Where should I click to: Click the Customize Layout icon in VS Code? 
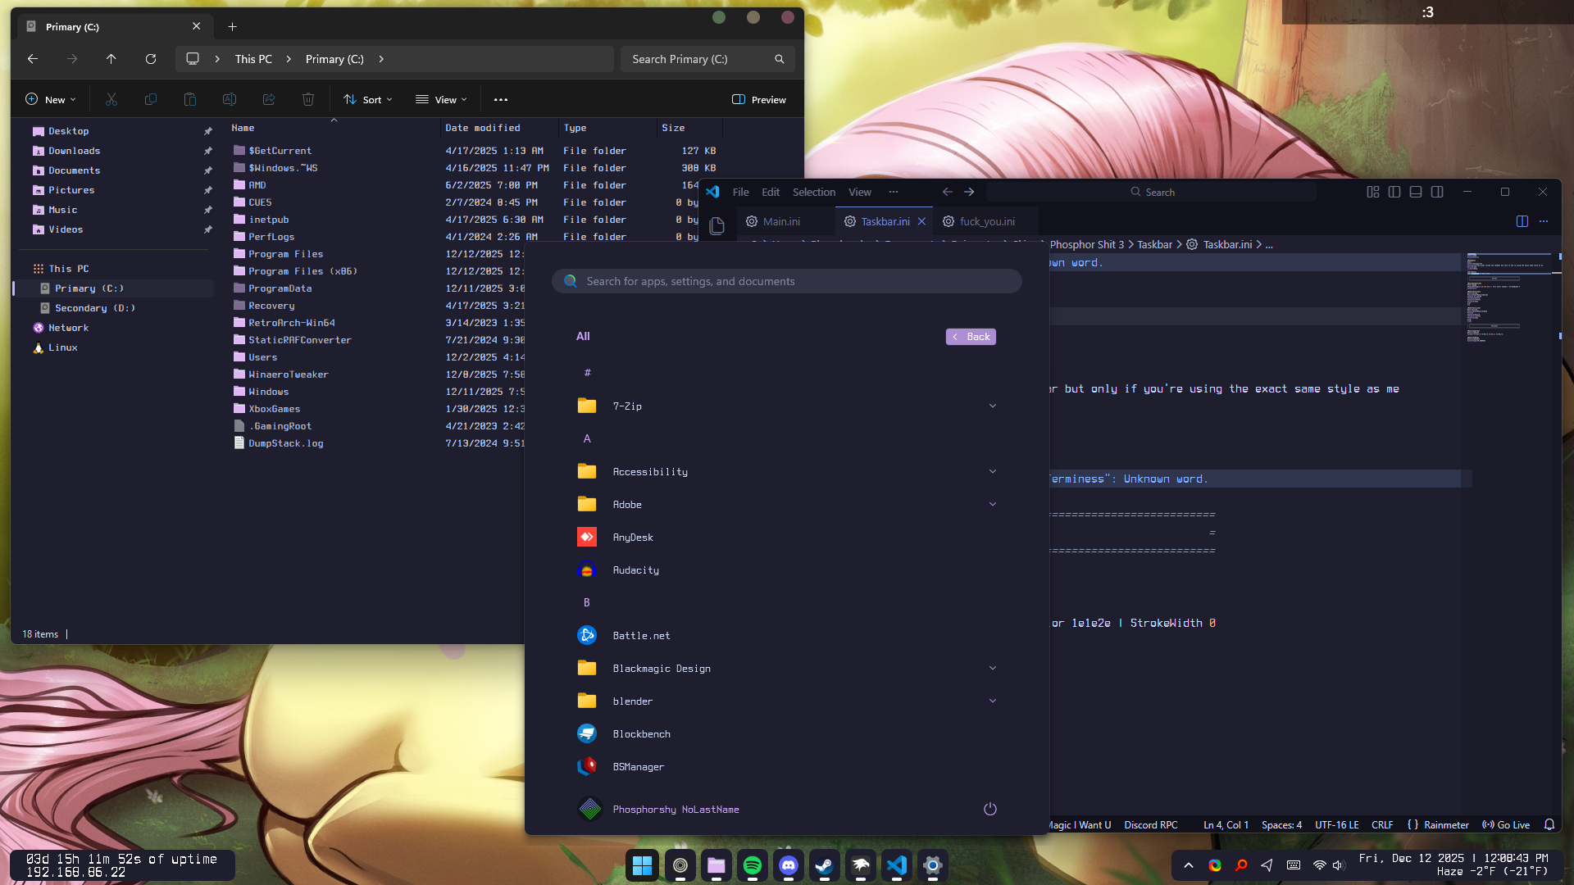1373,192
